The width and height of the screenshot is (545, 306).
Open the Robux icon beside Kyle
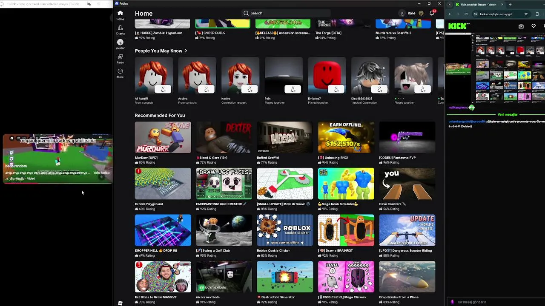[x=421, y=13]
